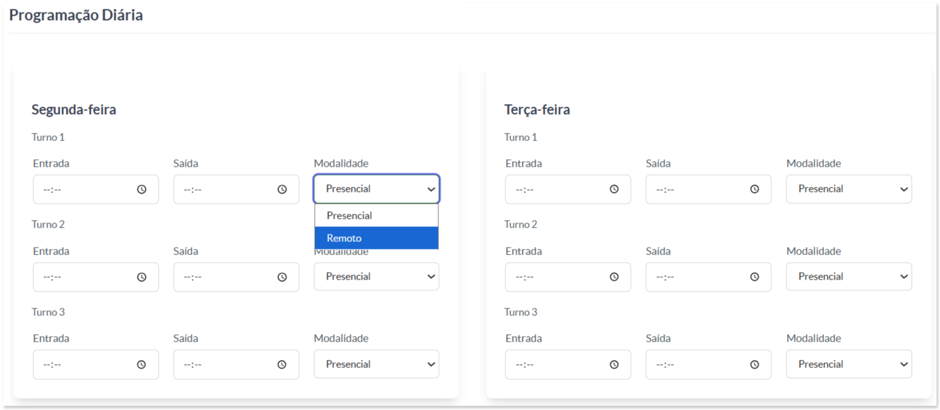The image size is (940, 410).
Task: Open Segunda-feira Turno 3 Modalidade dropdown
Action: coord(376,364)
